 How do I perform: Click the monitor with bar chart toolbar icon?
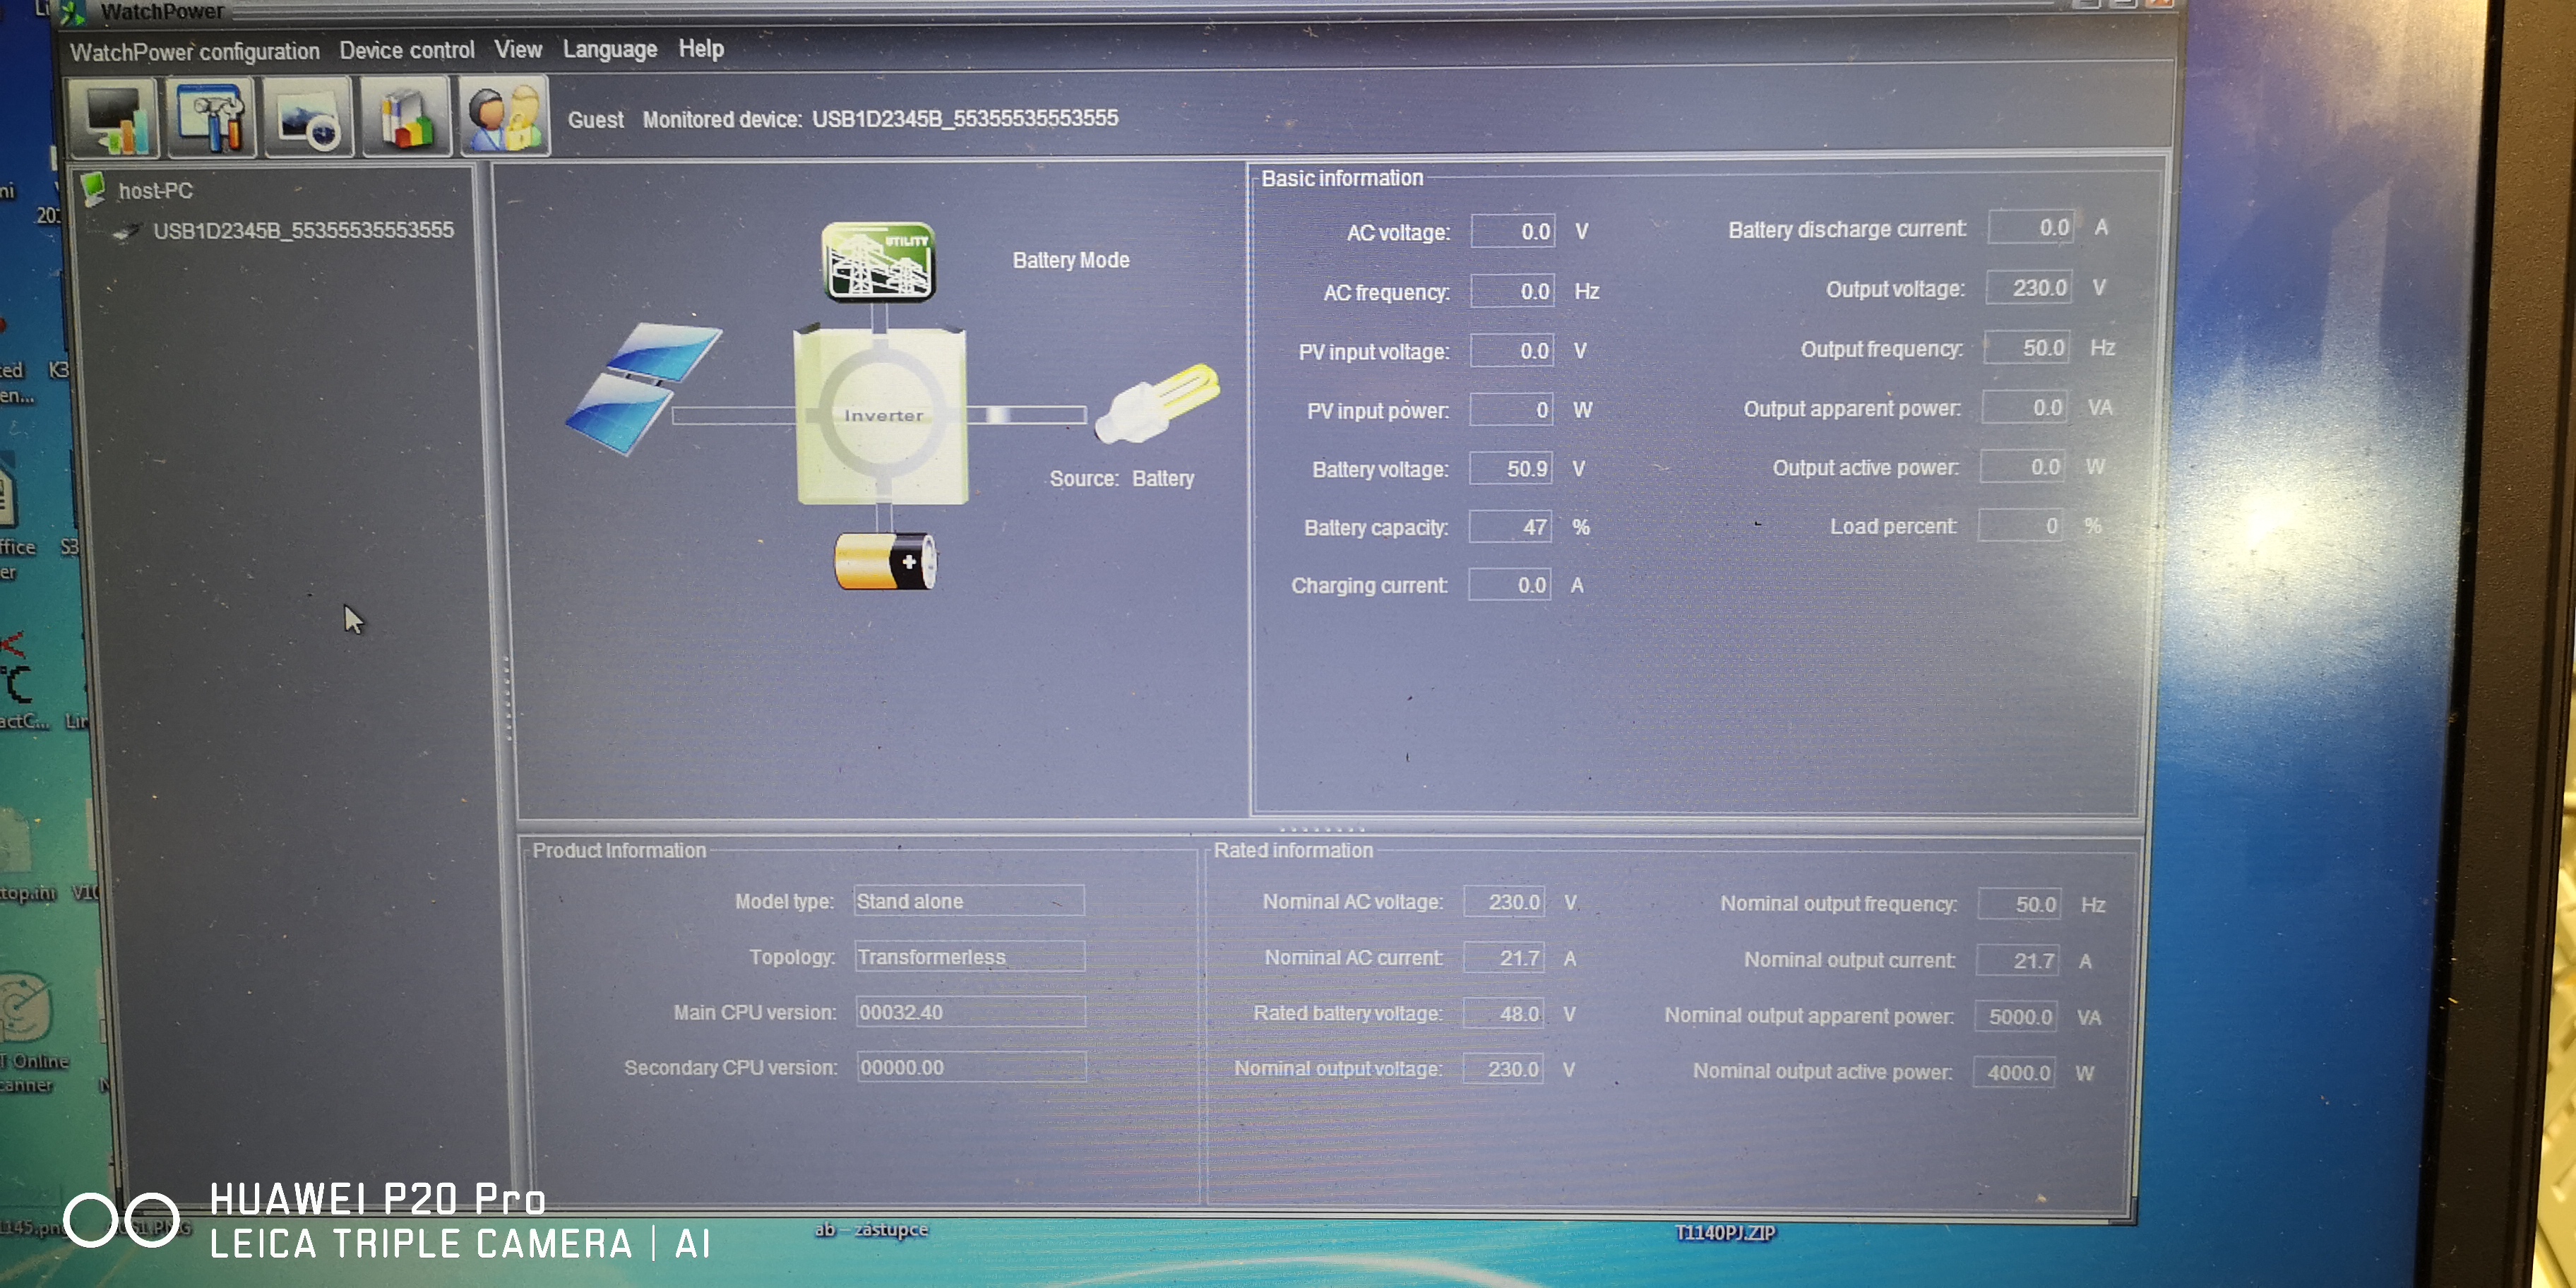[x=114, y=119]
